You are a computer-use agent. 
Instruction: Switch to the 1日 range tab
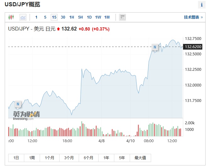click(x=16, y=158)
